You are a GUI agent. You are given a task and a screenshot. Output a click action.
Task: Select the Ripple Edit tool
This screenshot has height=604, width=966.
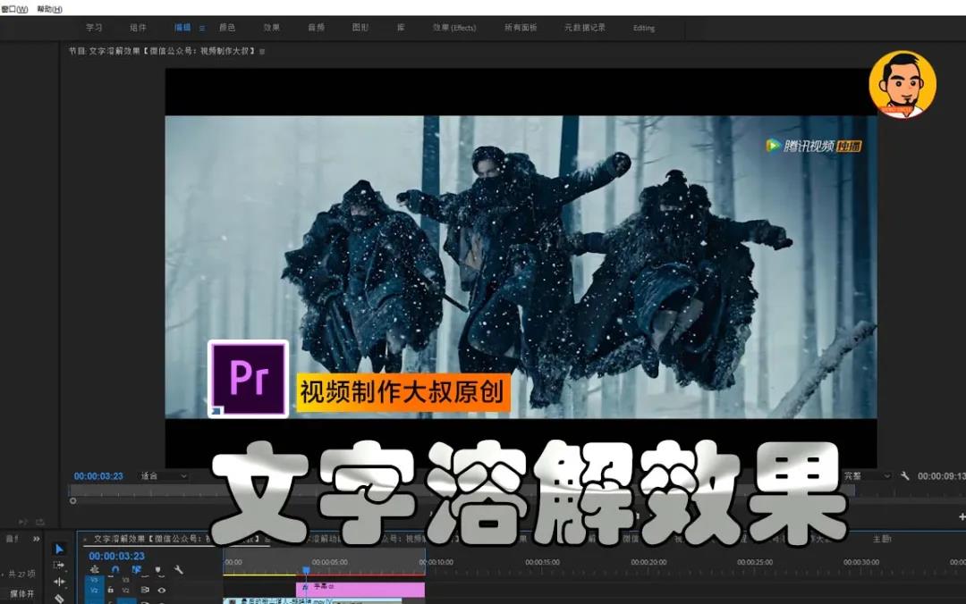(x=59, y=582)
